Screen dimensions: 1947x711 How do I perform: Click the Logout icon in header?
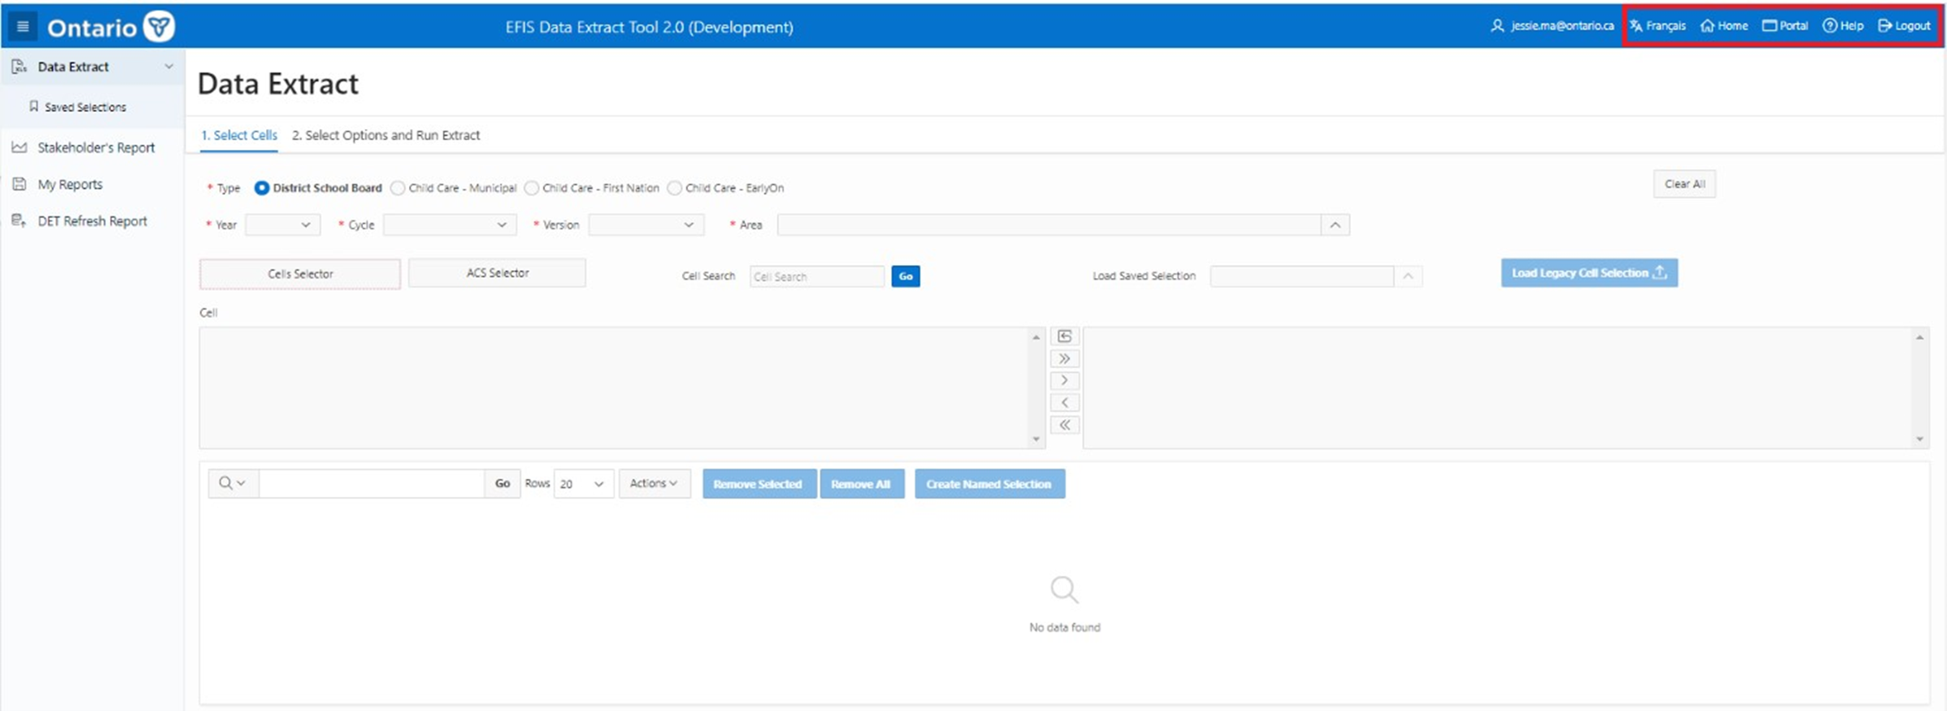1885,26
